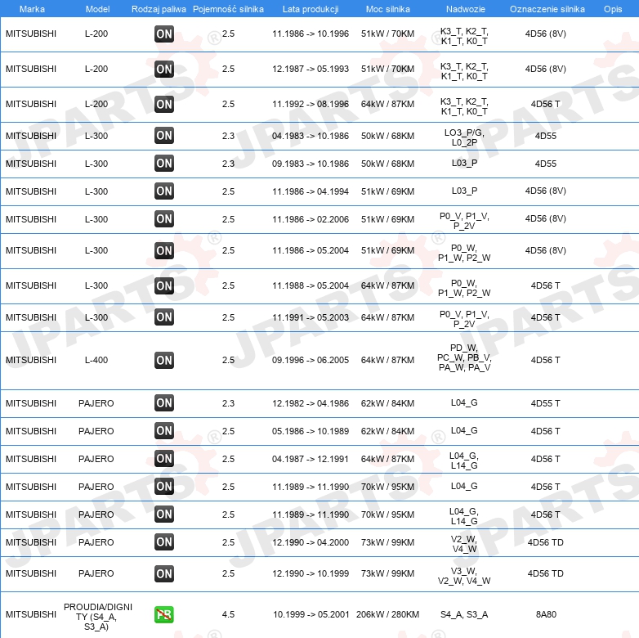Click the Model column header
This screenshot has width=639, height=638.
(x=97, y=9)
